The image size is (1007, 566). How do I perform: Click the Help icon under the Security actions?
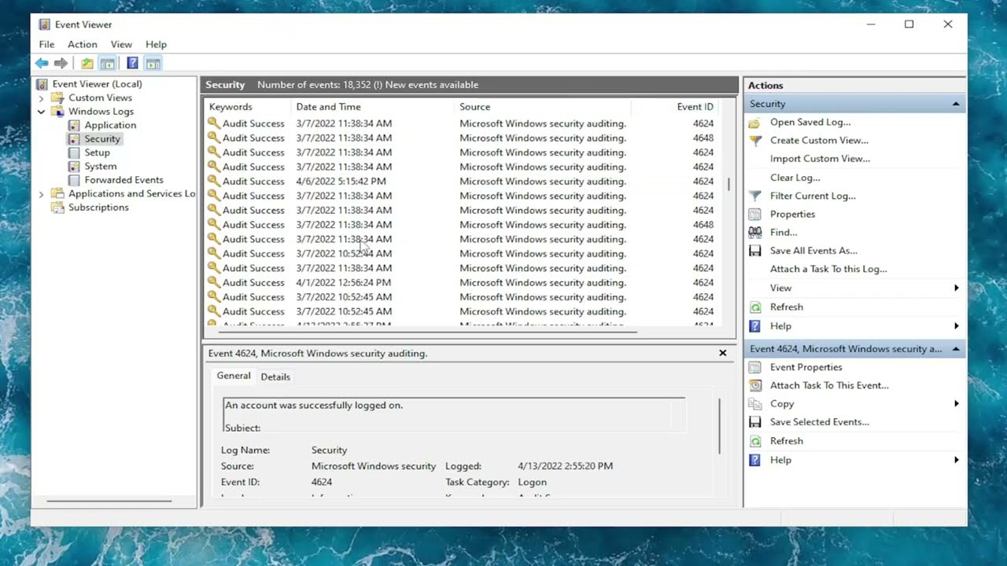coord(755,326)
